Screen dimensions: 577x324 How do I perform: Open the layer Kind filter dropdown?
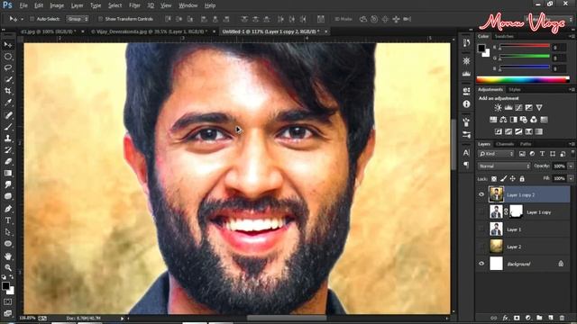(x=496, y=154)
